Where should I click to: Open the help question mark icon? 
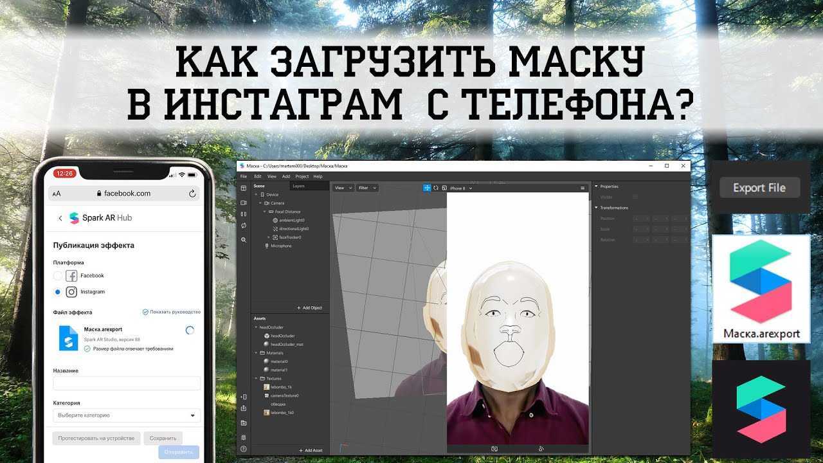tap(244, 449)
